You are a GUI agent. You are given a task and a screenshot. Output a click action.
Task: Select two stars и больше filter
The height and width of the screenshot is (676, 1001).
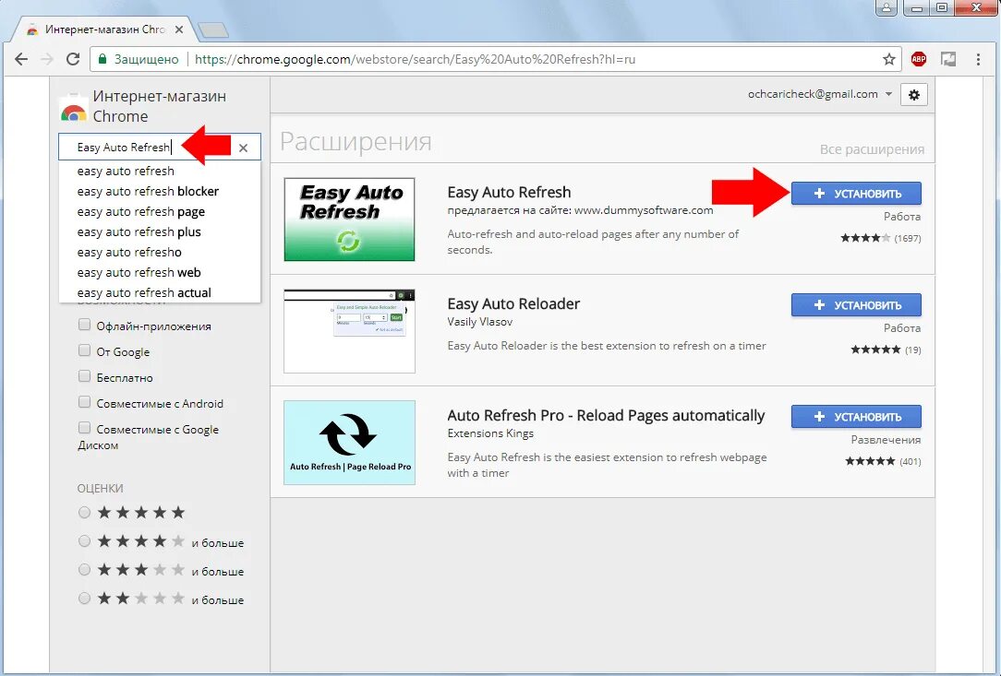[x=84, y=599]
